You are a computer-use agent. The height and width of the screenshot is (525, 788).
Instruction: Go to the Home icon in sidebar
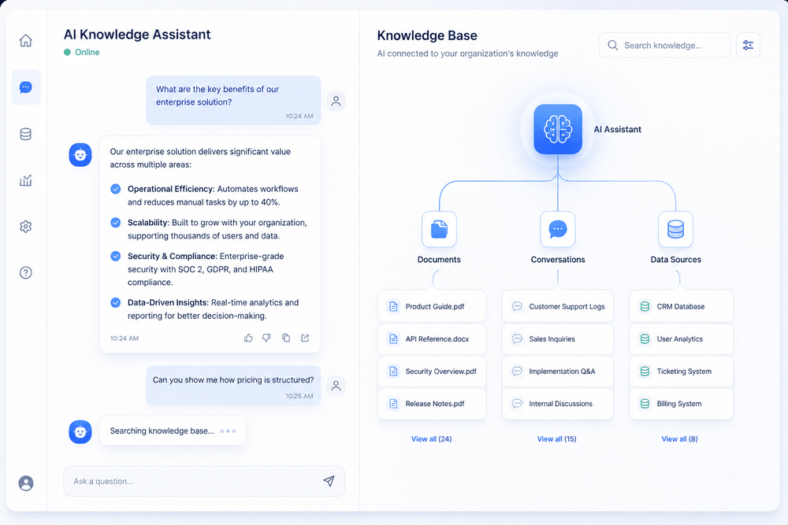[26, 41]
